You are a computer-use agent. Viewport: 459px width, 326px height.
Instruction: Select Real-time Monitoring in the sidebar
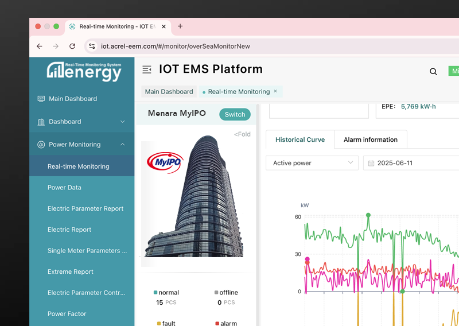coord(81,166)
